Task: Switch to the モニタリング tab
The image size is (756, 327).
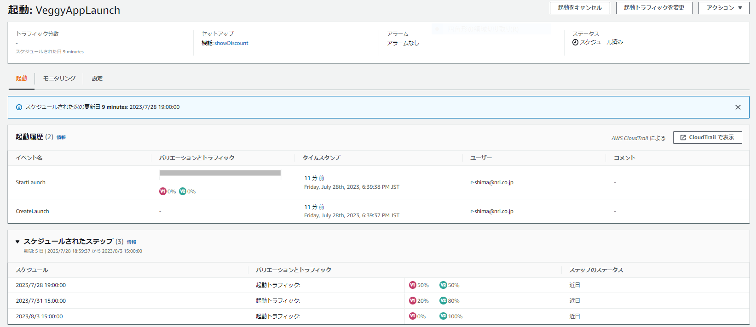Action: click(x=59, y=79)
